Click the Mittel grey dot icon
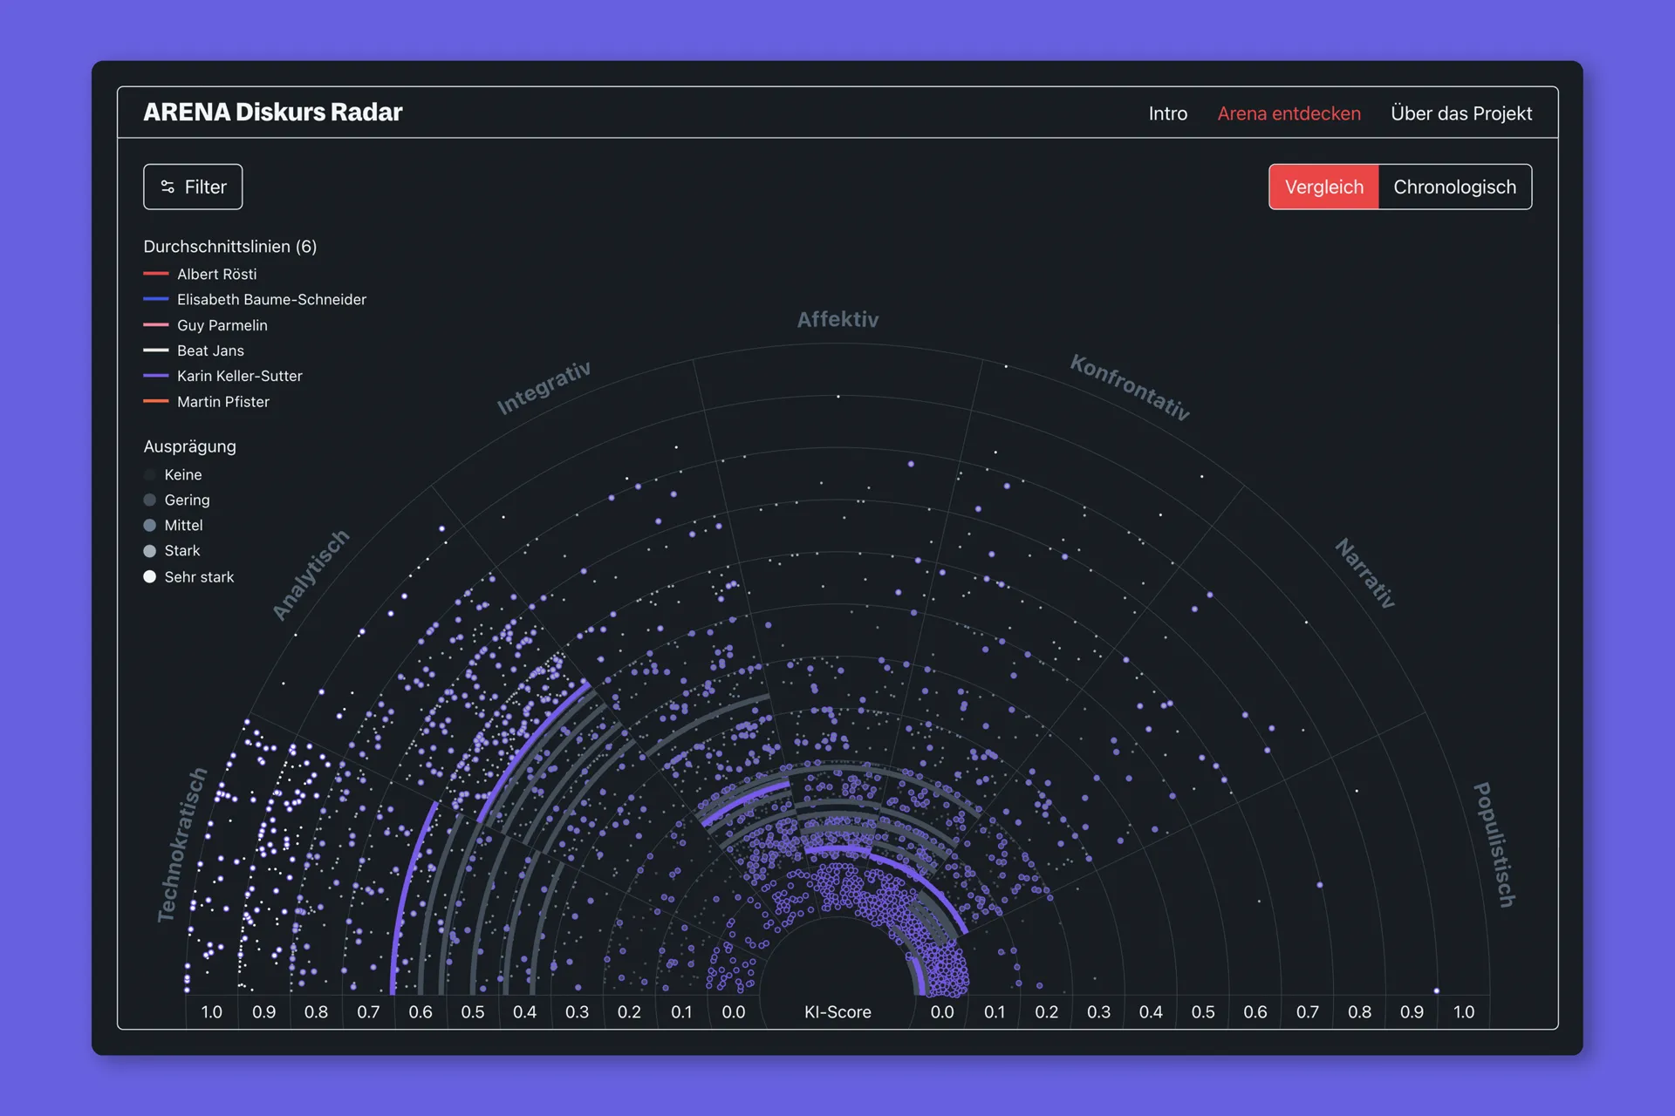 (150, 525)
